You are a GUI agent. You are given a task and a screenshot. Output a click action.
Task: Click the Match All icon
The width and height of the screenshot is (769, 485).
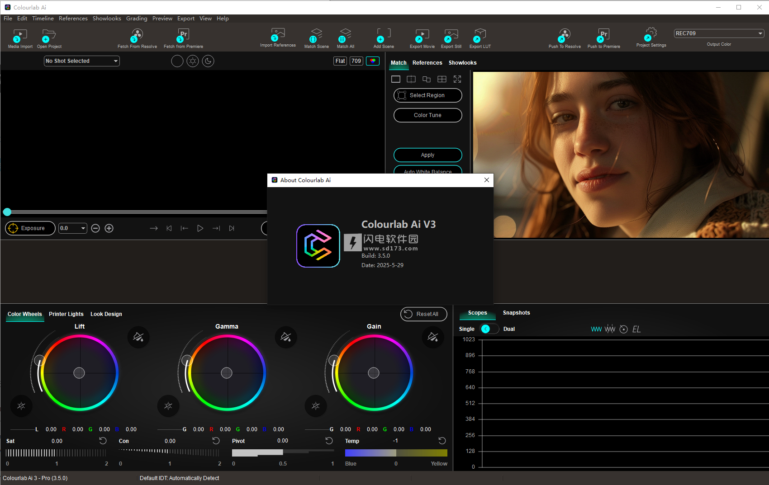point(345,35)
